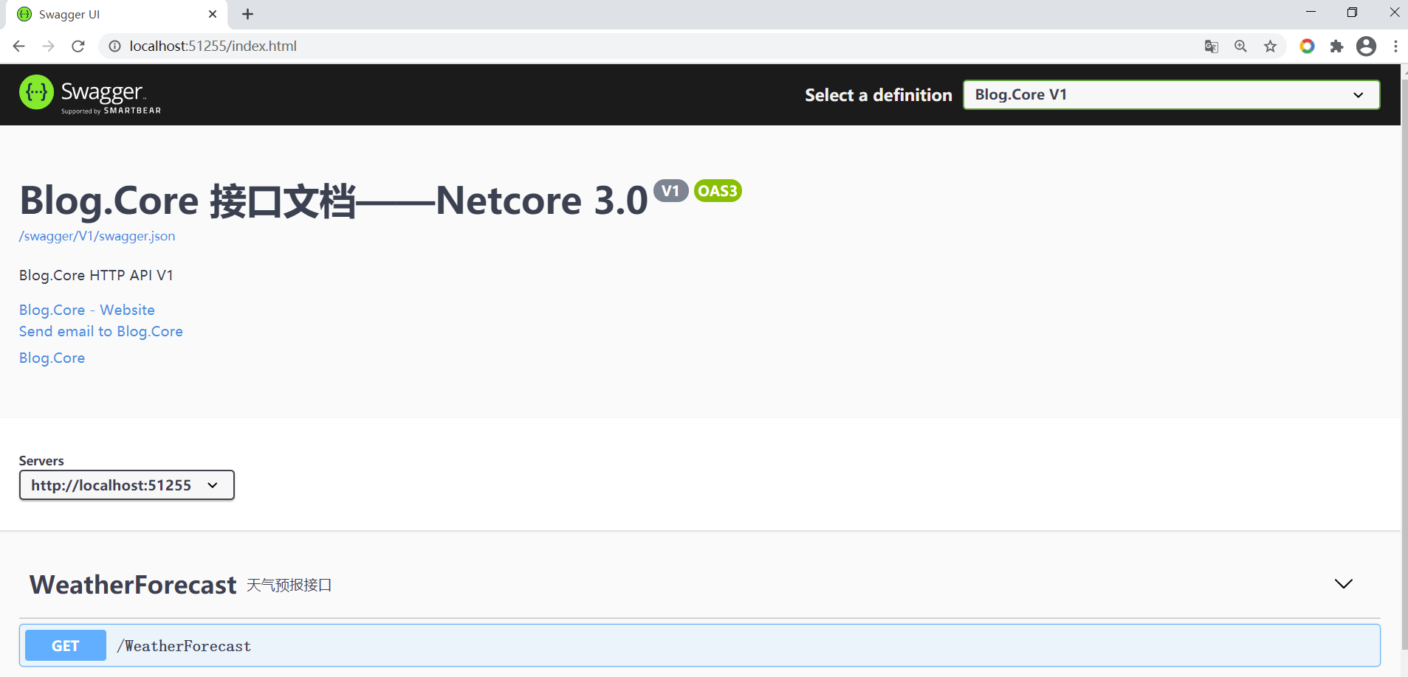Open the Chrome three-dot menu

(x=1395, y=46)
